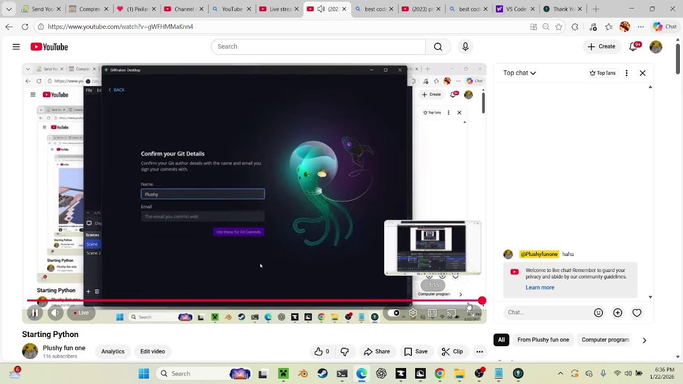
Task: Open Google Chrome from the taskbar
Action: pos(440,373)
